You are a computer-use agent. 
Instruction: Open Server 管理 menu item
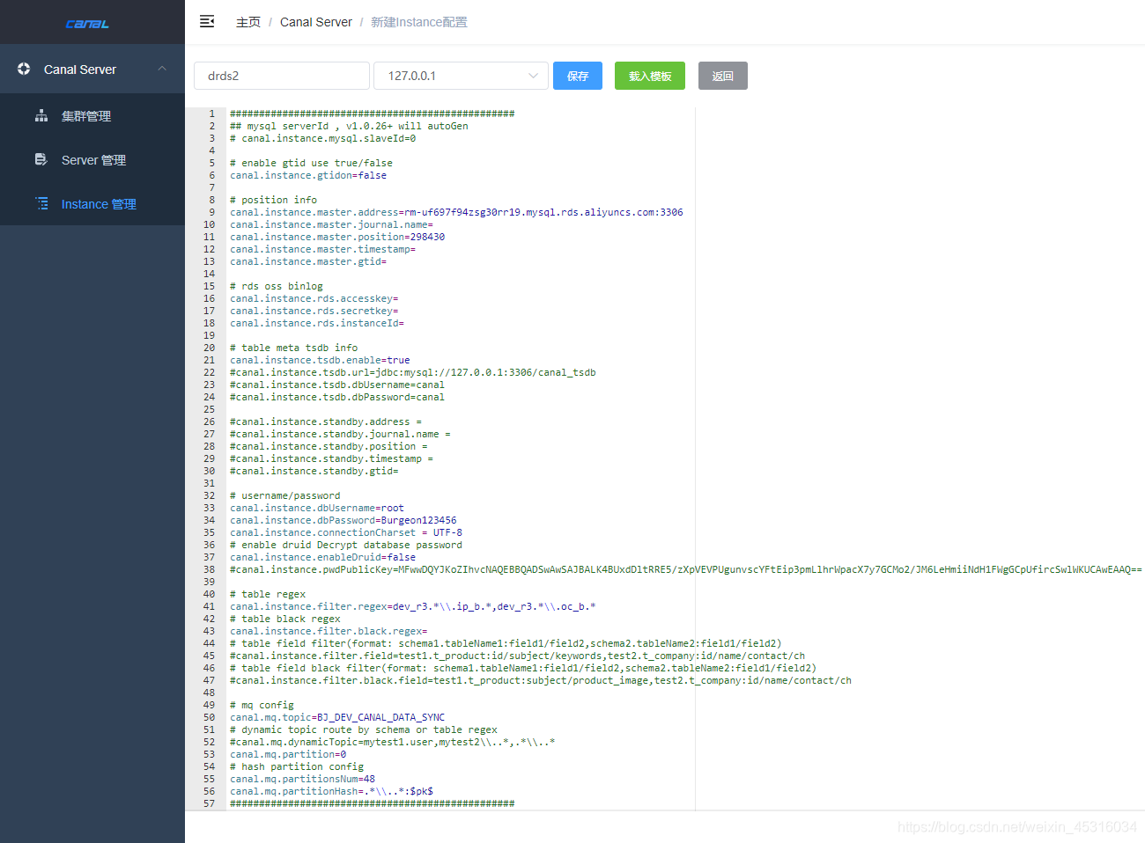92,159
